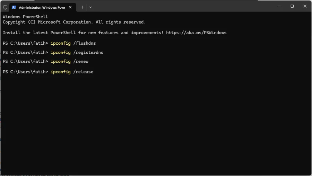Open a new tab with plus button
This screenshot has width=312, height=176.
(82, 7)
